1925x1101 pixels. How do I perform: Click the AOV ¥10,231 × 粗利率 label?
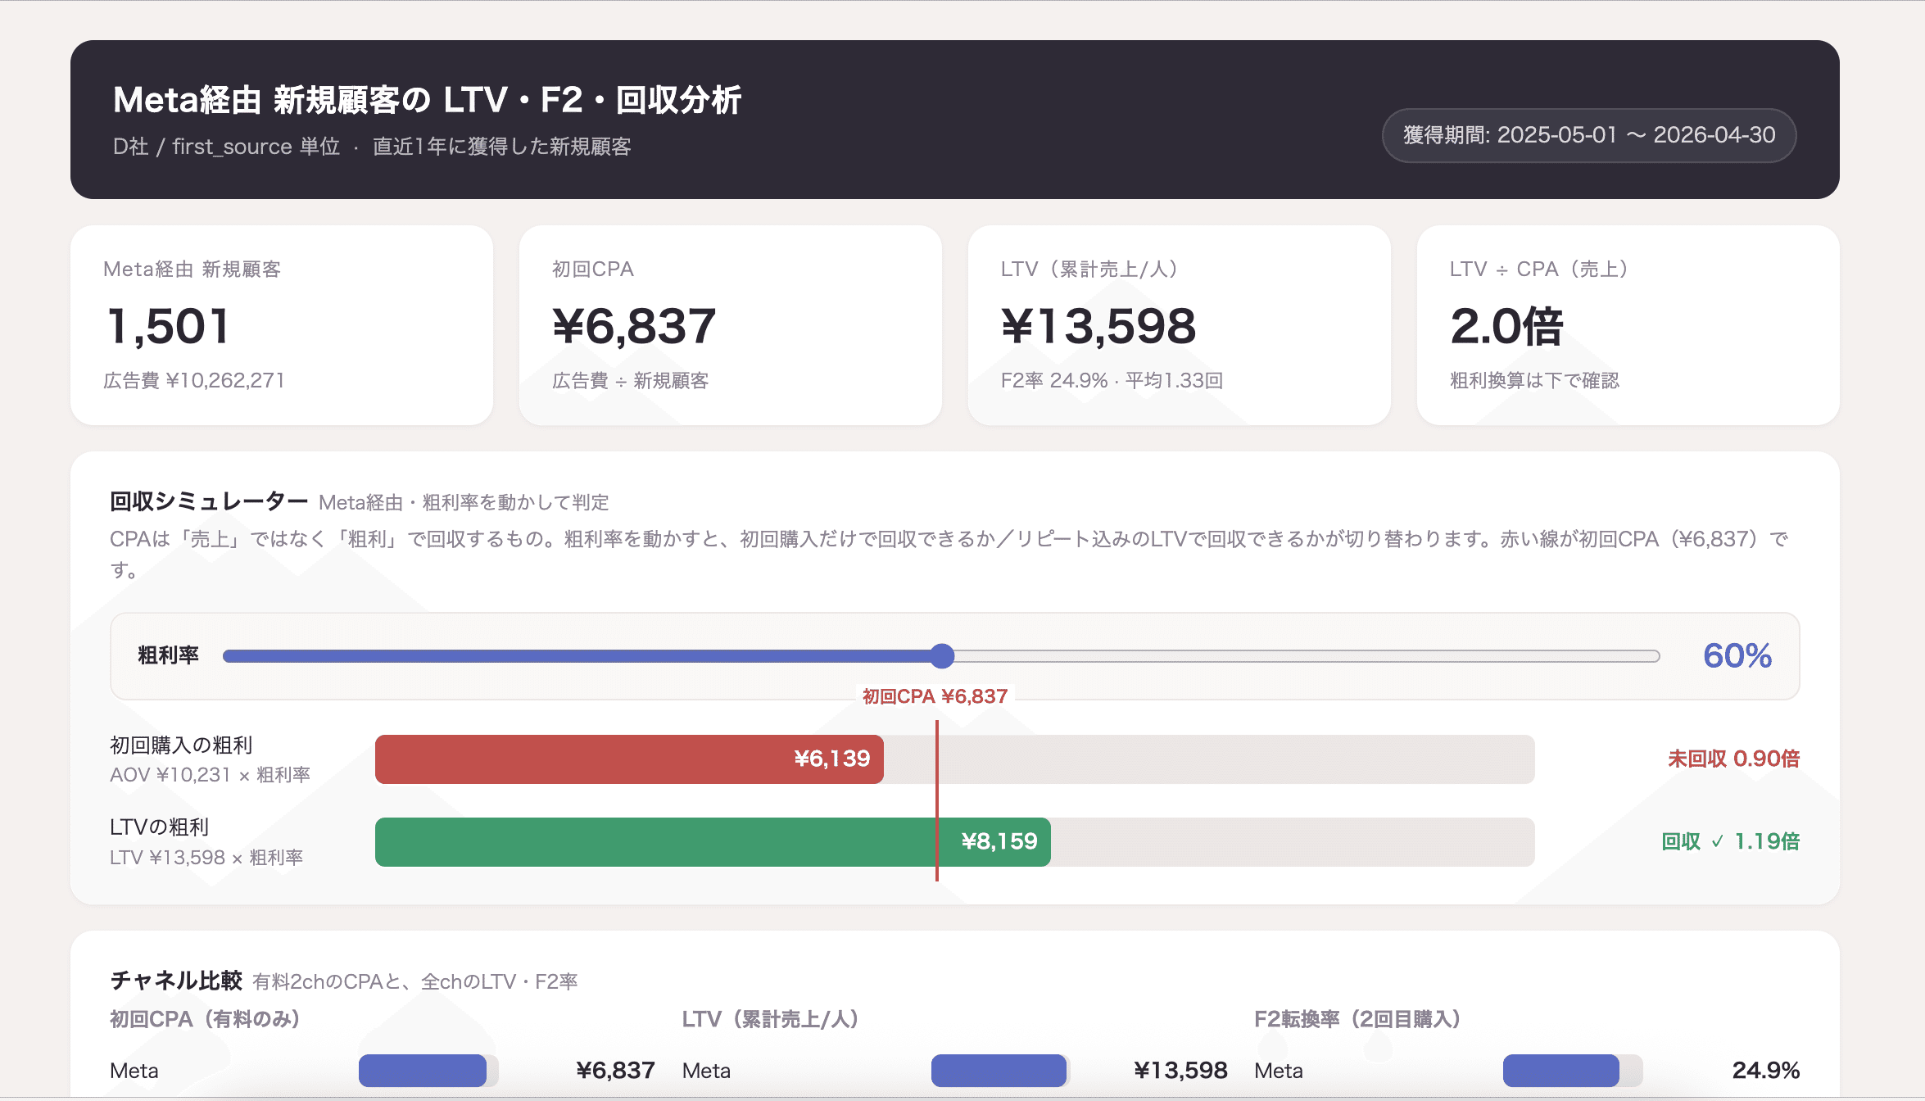tap(210, 775)
